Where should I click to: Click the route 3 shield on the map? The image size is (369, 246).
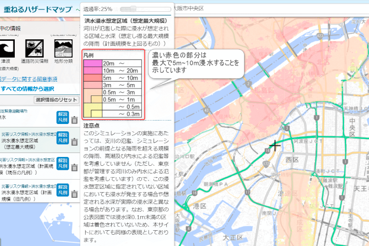(x=287, y=128)
